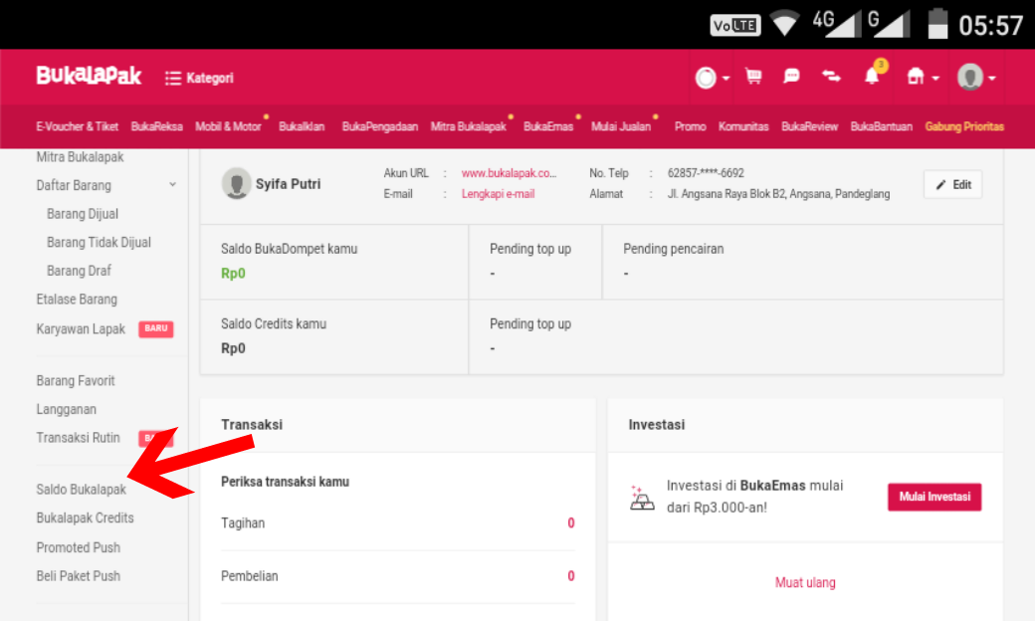Expand the store lapak dropdown
The width and height of the screenshot is (1035, 621).
pyautogui.click(x=923, y=78)
